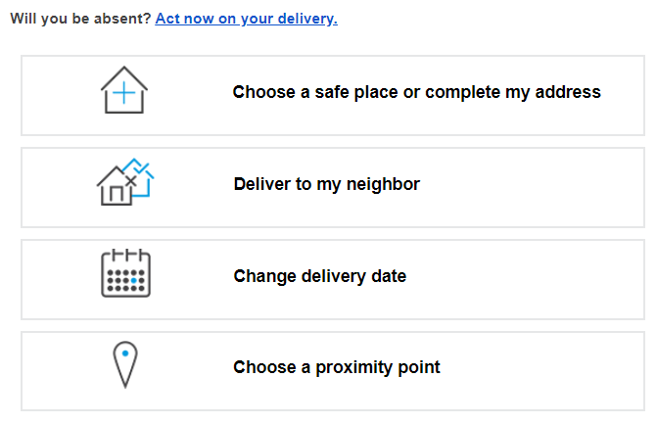Image resolution: width=657 pixels, height=424 pixels.
Task: Click the X mark on the gray house
Action: [131, 181]
